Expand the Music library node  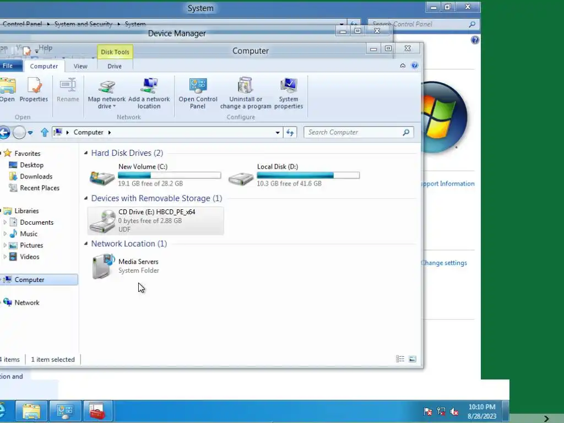pos(4,234)
